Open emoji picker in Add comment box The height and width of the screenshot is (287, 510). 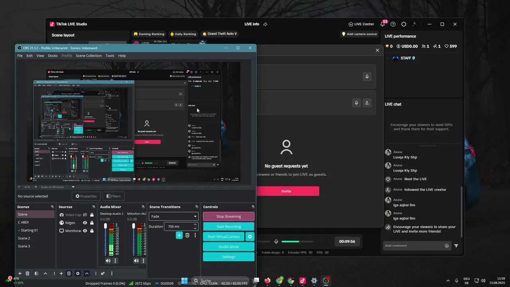click(447, 246)
